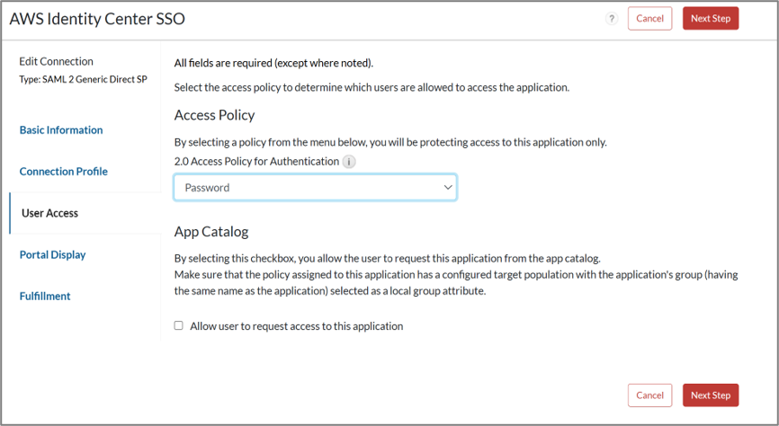Click the Edit Connection label

56,62
